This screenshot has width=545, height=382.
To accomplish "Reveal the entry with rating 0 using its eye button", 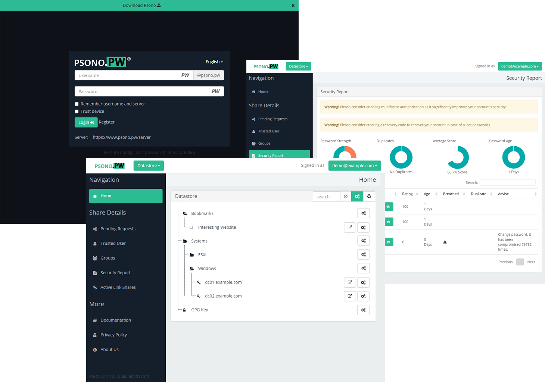I will click(389, 242).
